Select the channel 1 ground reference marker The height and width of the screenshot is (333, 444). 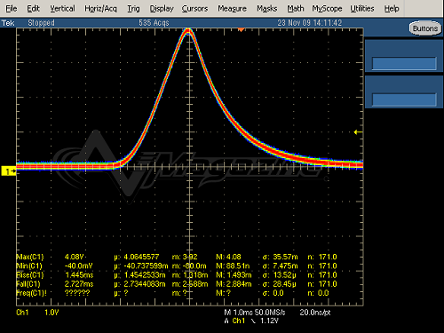tap(9, 171)
